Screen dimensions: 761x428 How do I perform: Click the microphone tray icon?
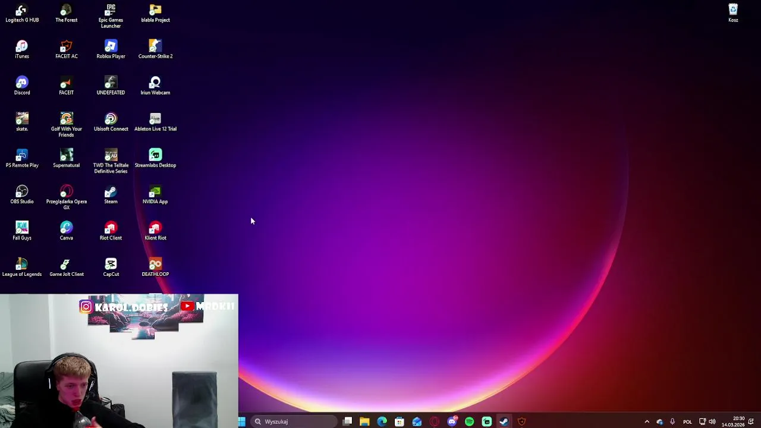(672, 421)
